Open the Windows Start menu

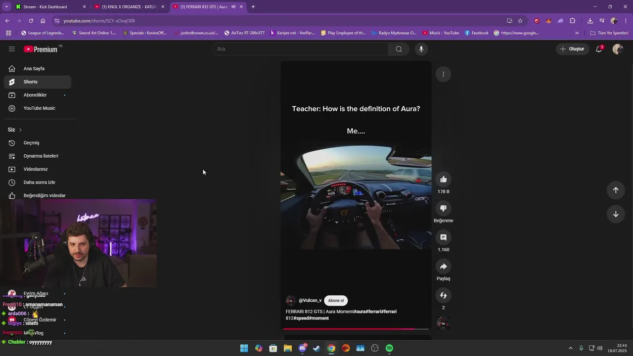pyautogui.click(x=244, y=348)
